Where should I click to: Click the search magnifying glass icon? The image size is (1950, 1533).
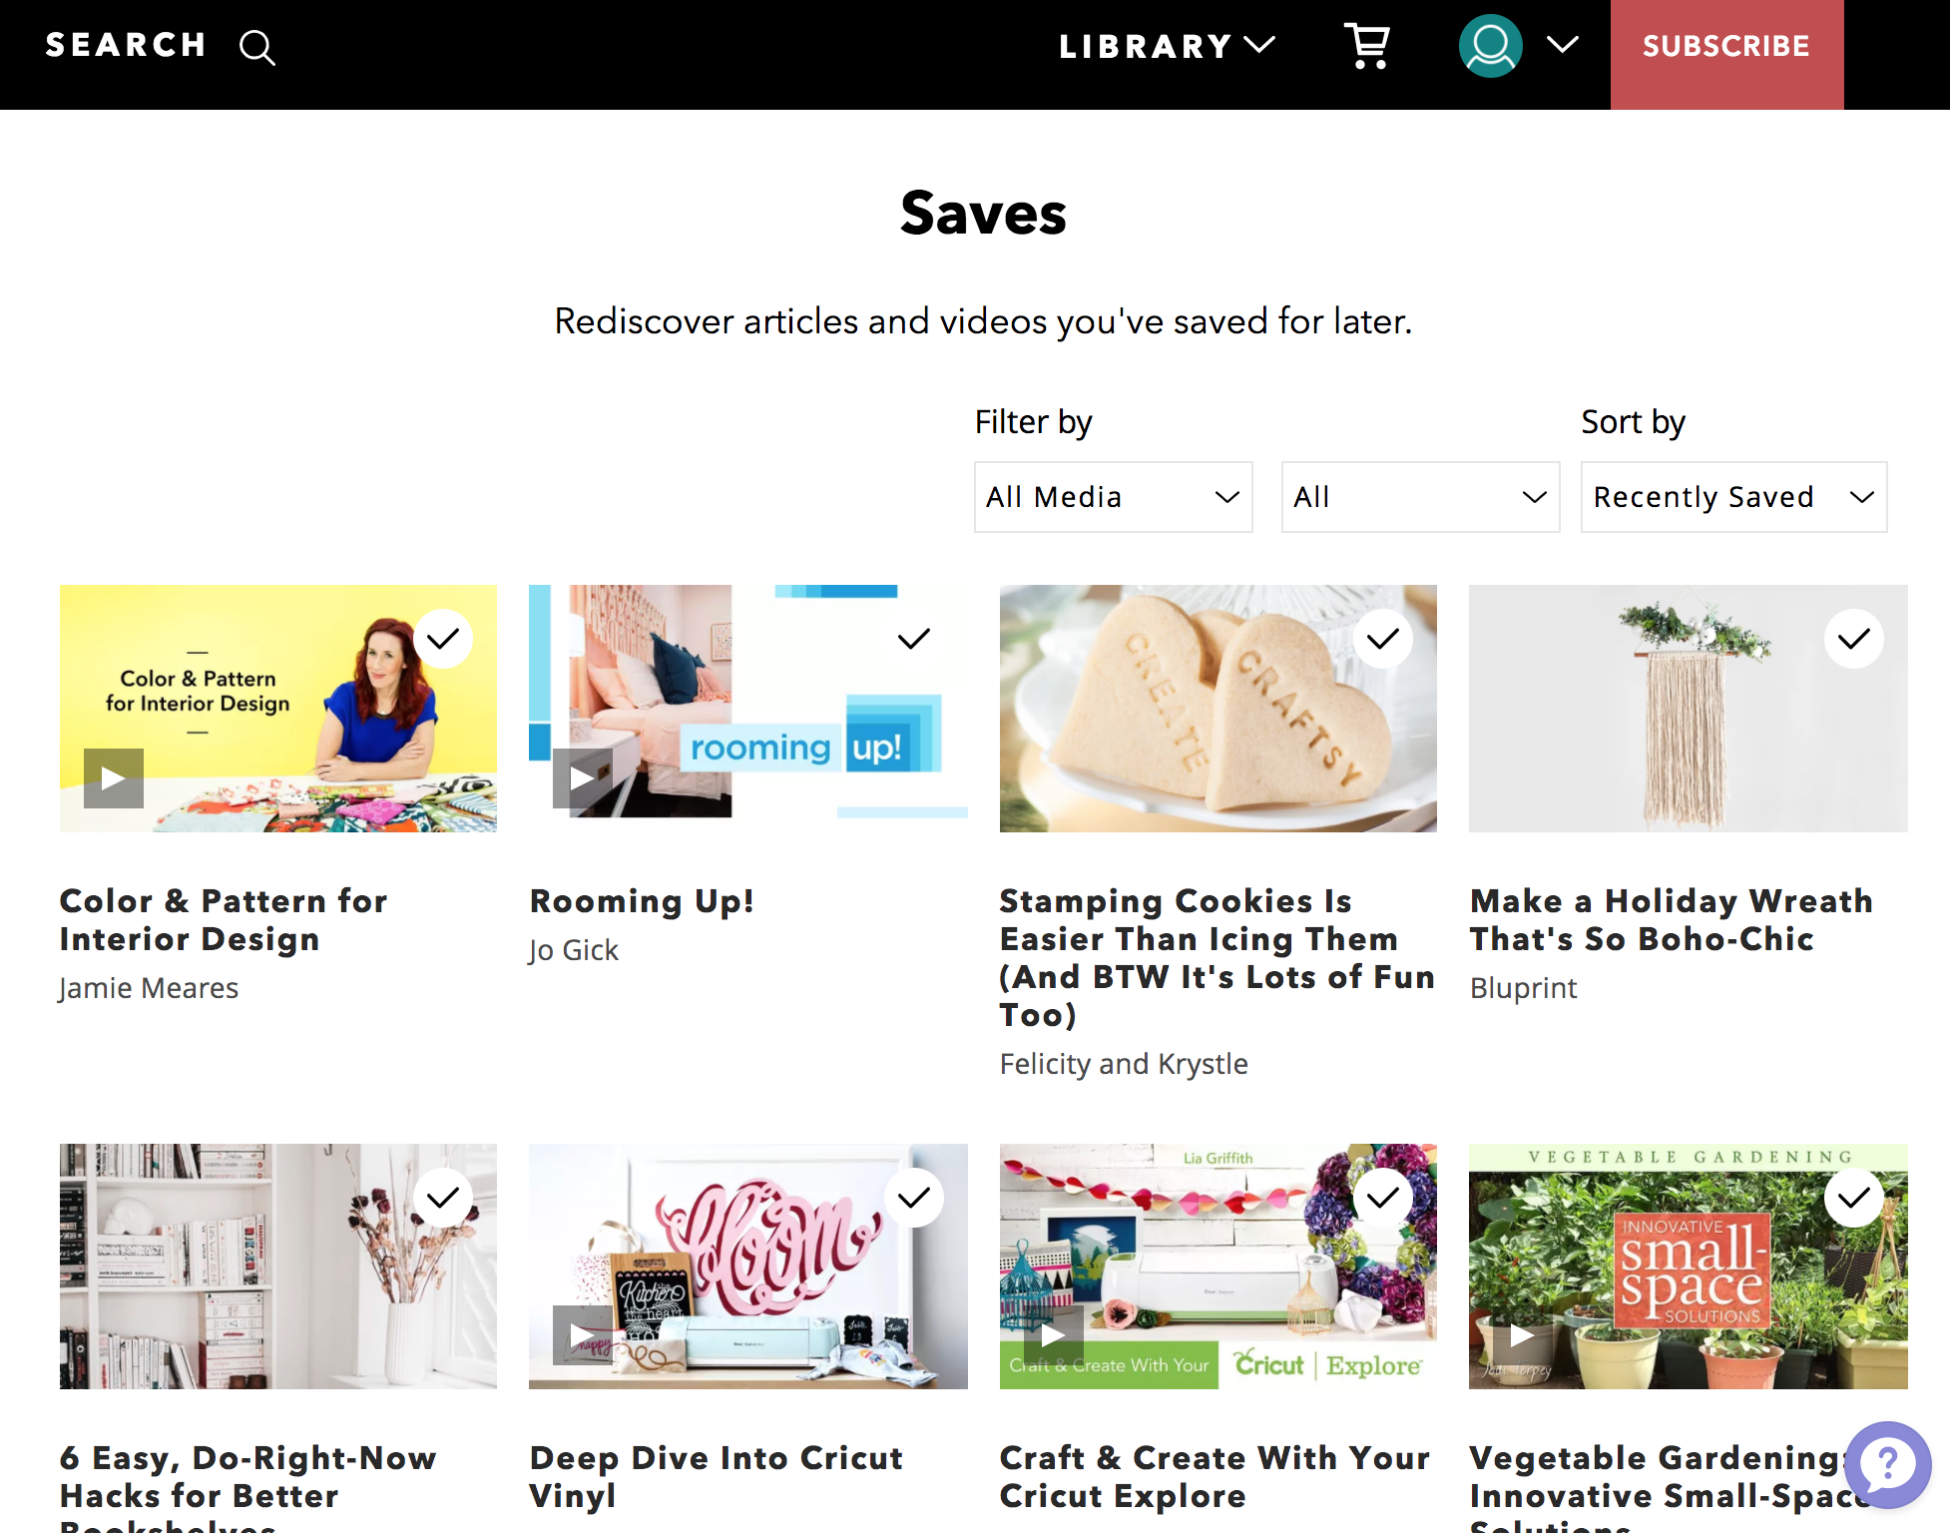[x=257, y=47]
